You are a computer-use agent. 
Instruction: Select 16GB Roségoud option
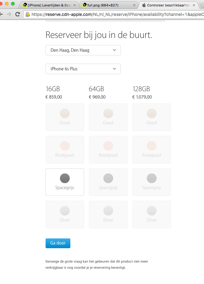tap(65, 150)
